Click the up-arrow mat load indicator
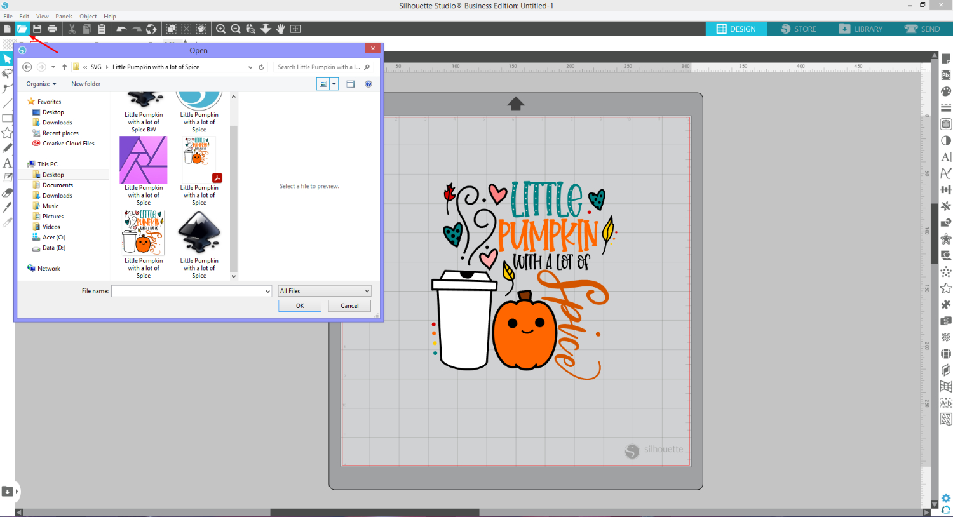The width and height of the screenshot is (953, 517). point(516,103)
